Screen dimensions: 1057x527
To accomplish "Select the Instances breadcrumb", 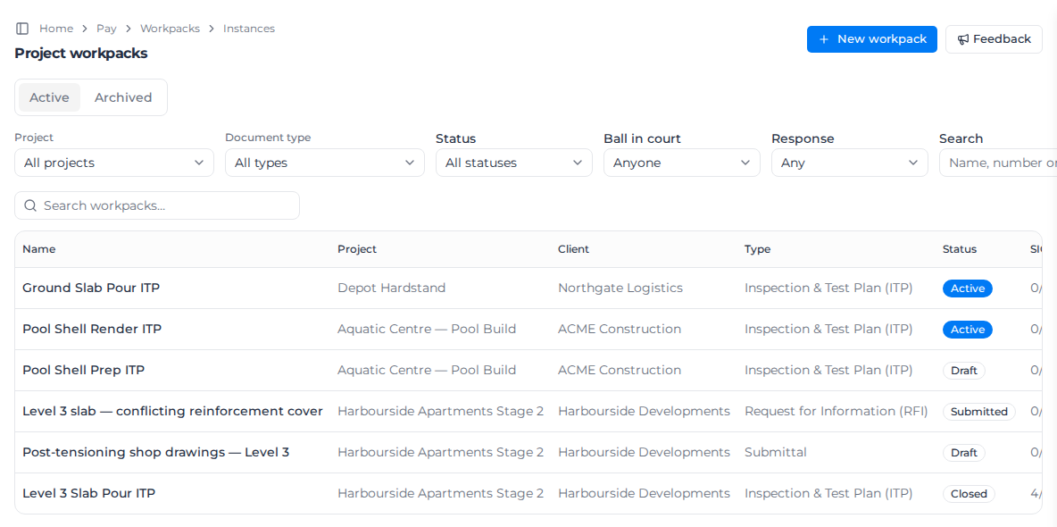I will pos(249,29).
